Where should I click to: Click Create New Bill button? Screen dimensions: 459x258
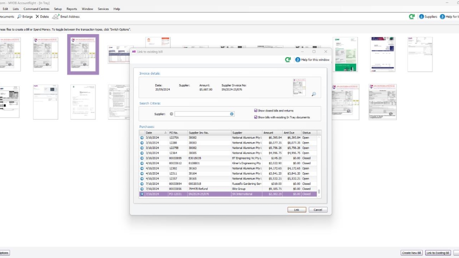tap(412, 253)
